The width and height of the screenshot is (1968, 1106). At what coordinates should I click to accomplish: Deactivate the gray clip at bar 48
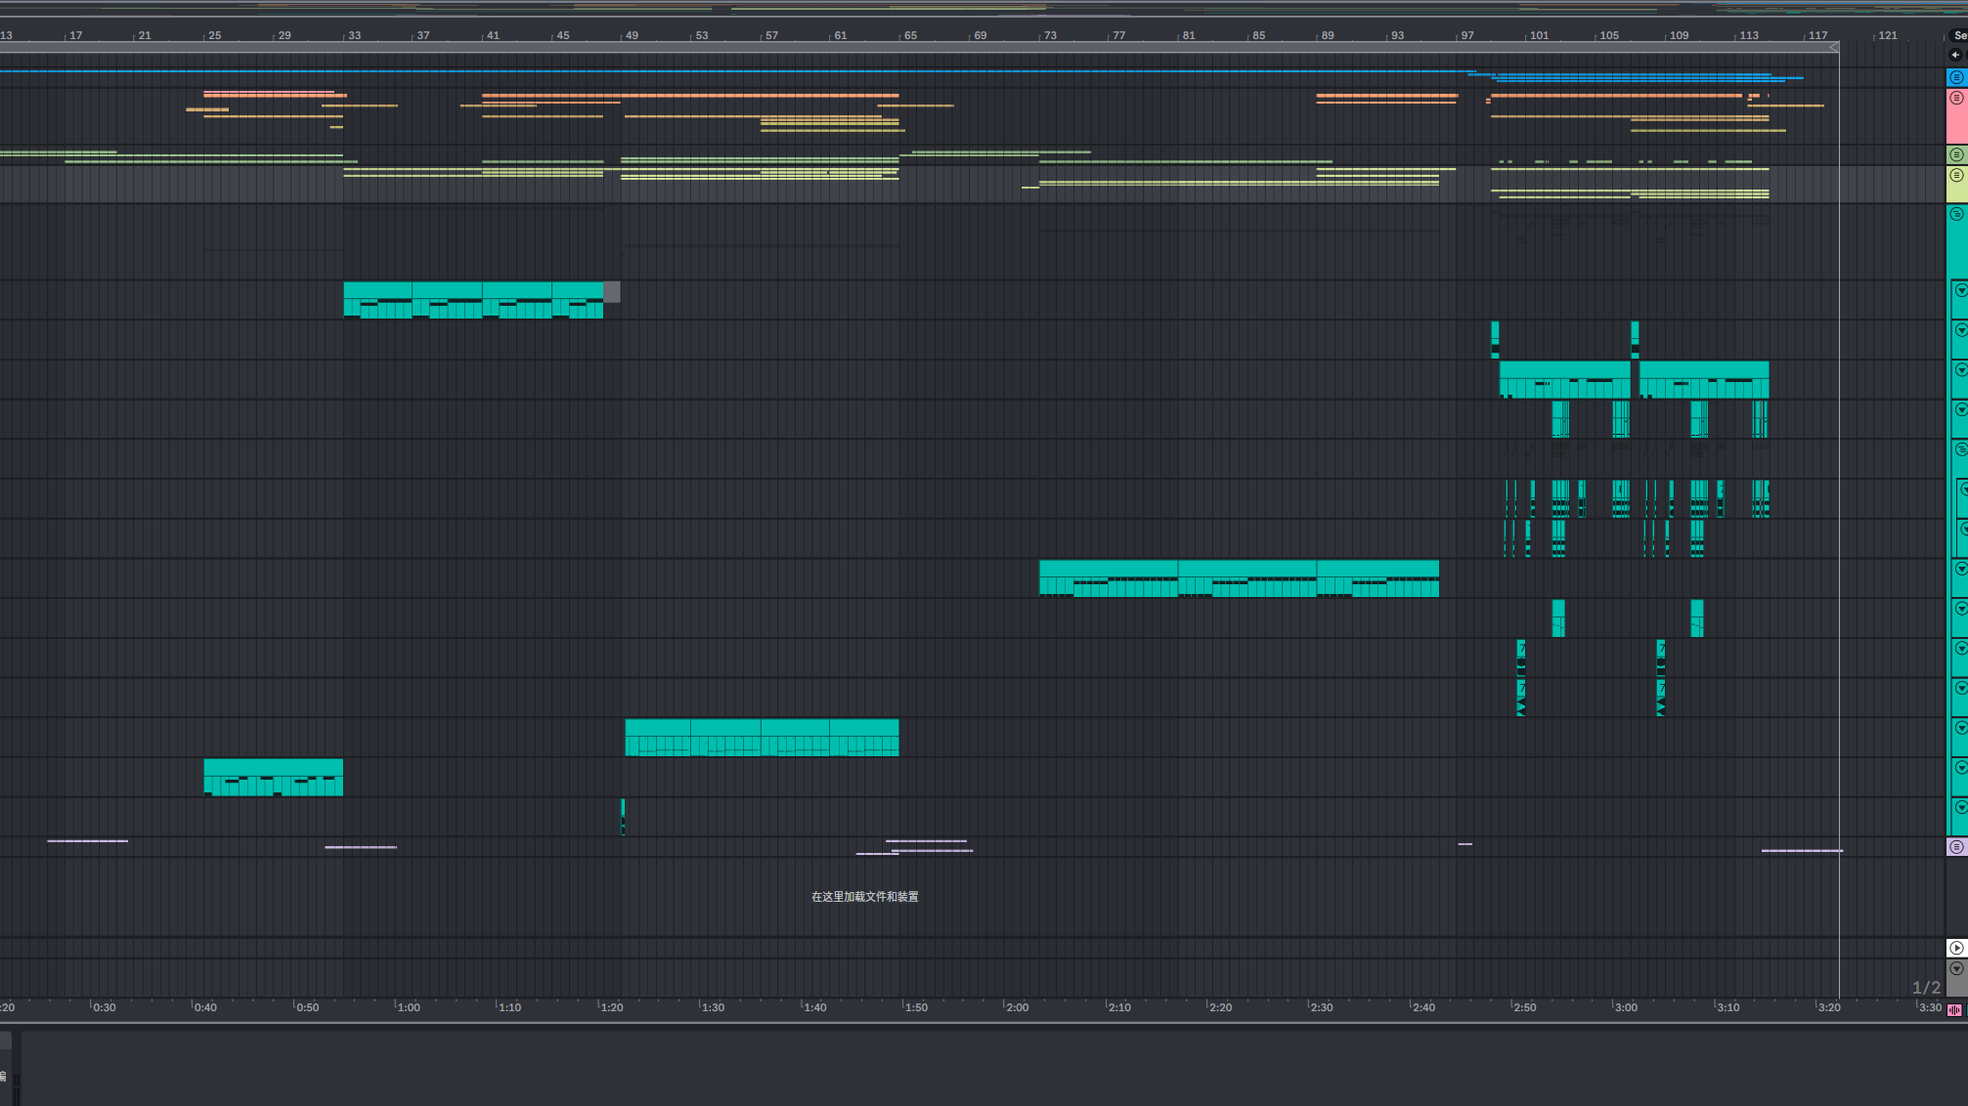coord(612,291)
